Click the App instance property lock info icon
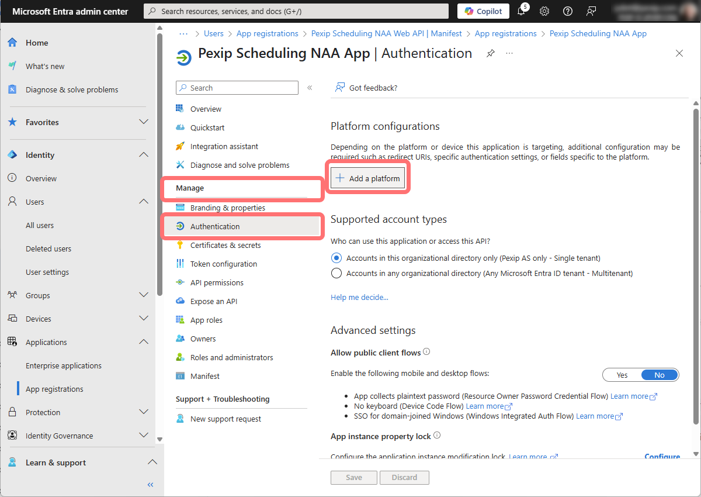Screen dimensions: 701x497 tap(437, 436)
